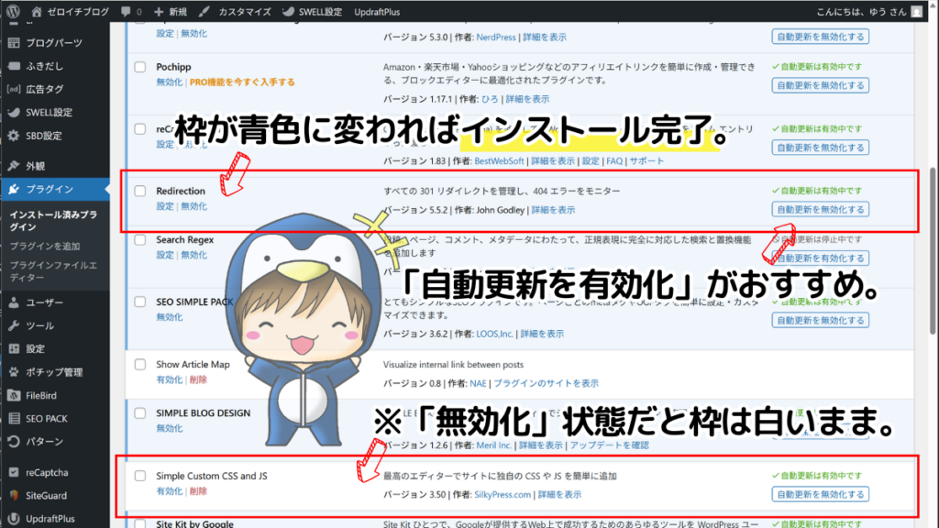Click the SWELL設定 sidebar icon
Image resolution: width=939 pixels, height=528 pixels.
[x=14, y=113]
